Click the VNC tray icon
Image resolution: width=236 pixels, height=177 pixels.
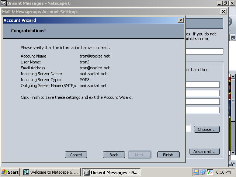click(210, 172)
